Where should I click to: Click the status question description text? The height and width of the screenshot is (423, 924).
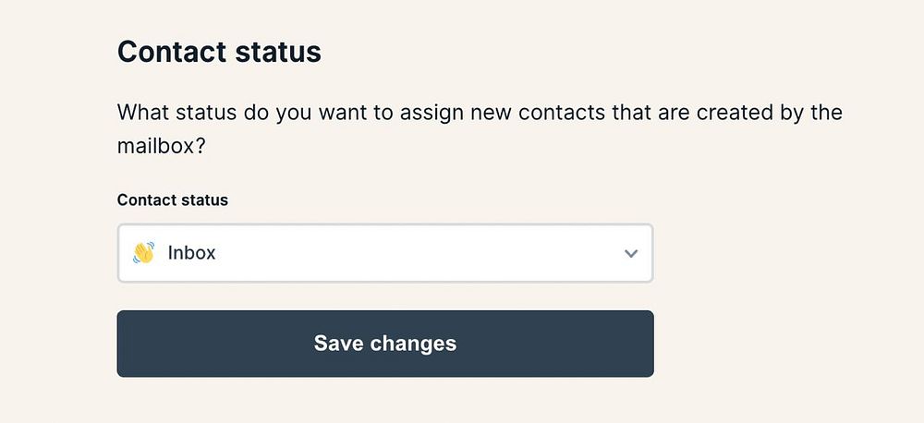point(480,113)
